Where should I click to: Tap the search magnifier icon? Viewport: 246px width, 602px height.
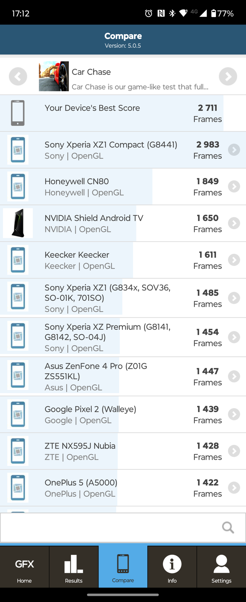(228, 527)
